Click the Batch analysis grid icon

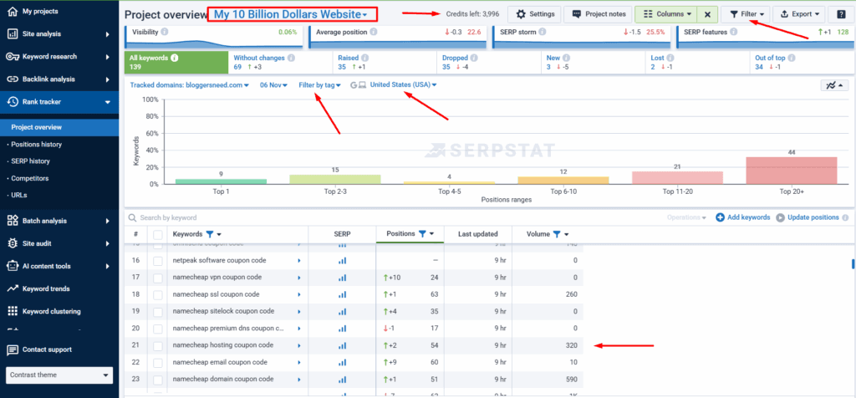pyautogui.click(x=12, y=221)
